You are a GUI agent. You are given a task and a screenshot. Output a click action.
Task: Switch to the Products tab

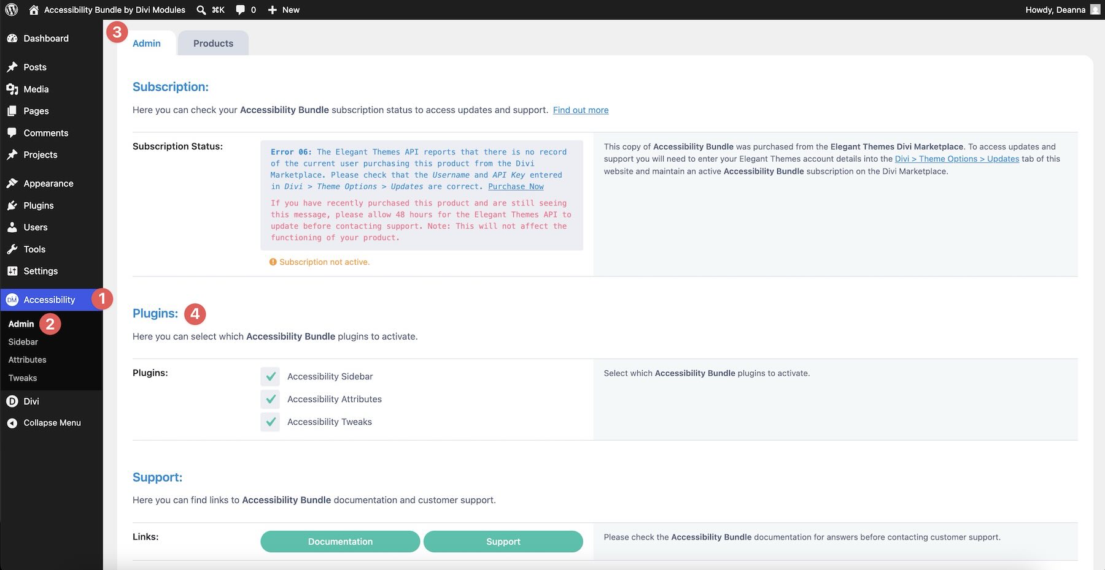click(213, 44)
